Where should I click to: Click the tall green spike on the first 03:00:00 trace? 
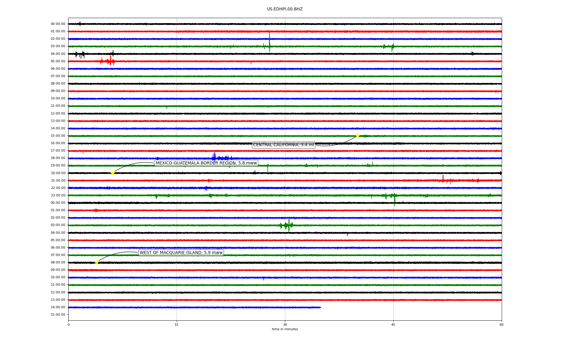pos(269,43)
